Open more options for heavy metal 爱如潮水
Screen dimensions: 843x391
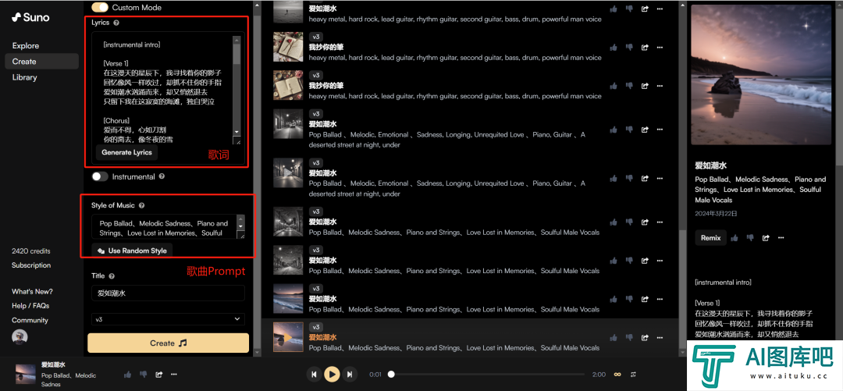pos(660,9)
